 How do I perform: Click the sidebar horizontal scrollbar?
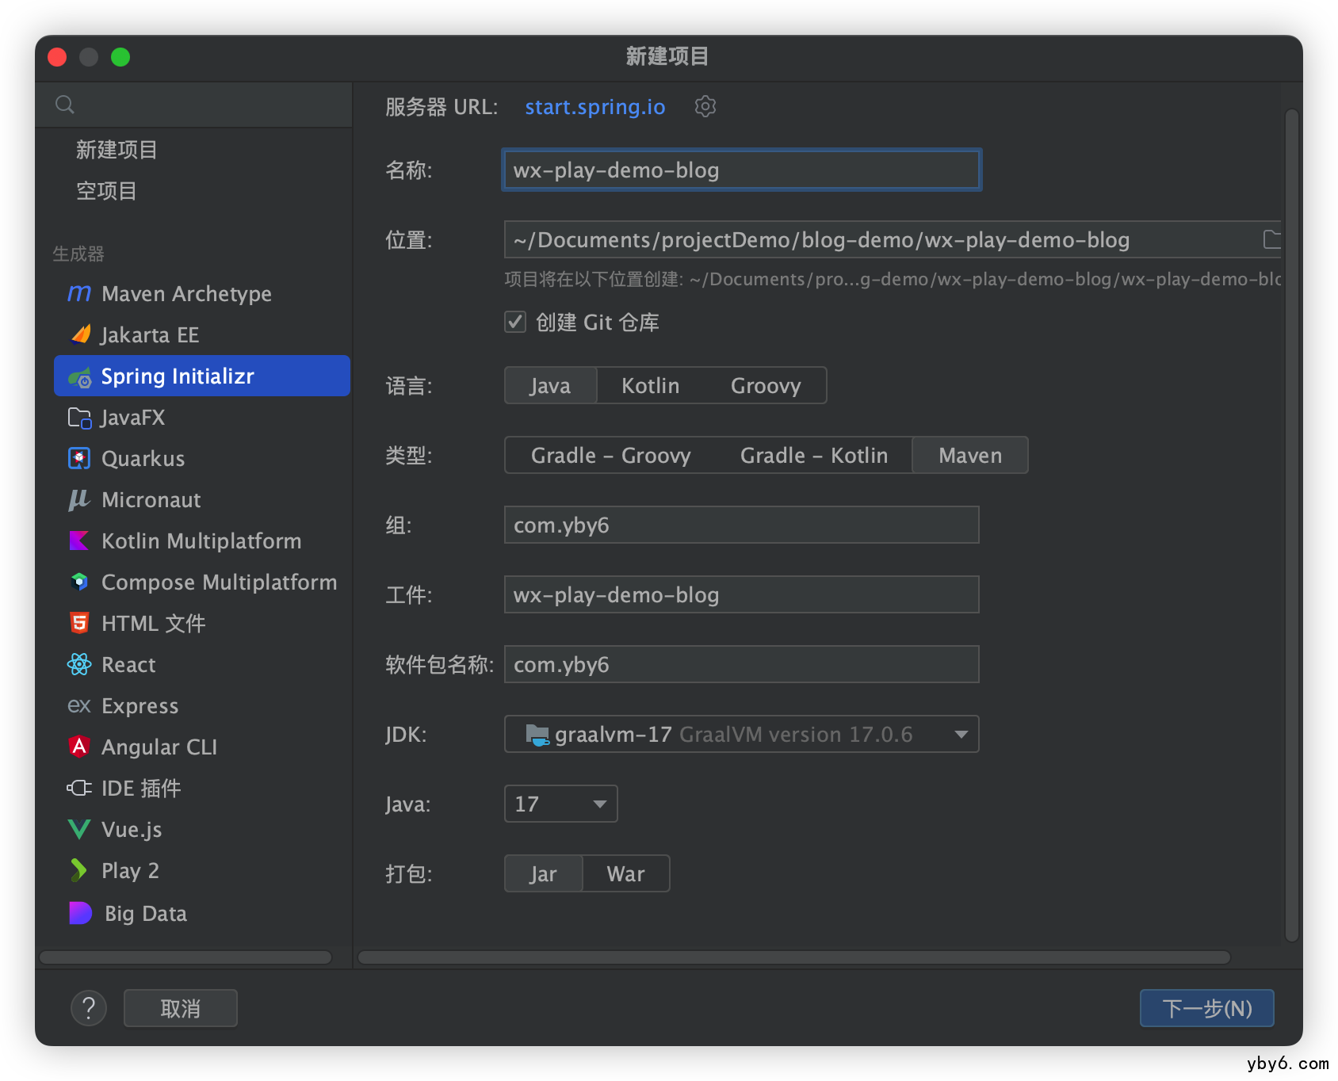point(185,957)
